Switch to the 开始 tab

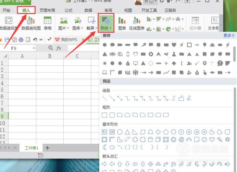coord(7,10)
